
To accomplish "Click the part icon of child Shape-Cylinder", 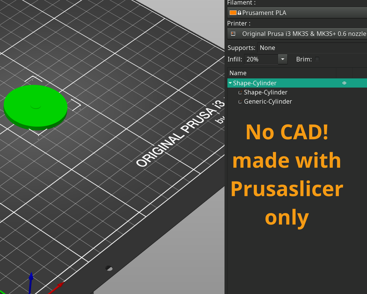I will (x=240, y=92).
